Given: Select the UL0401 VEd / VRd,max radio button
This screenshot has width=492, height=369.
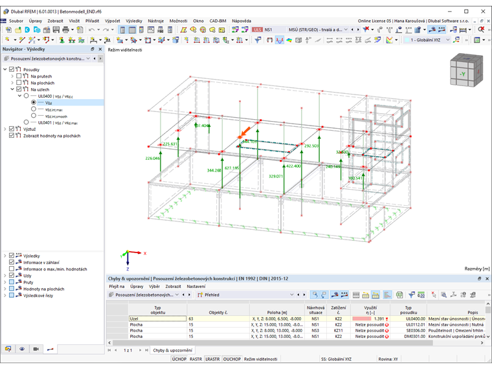Looking at the screenshot, I should click(x=26, y=122).
